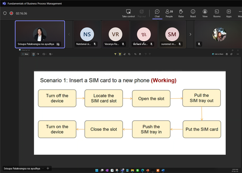
Task: Toggle video record mode in Snipping Tool
Action: (x=38, y=54)
